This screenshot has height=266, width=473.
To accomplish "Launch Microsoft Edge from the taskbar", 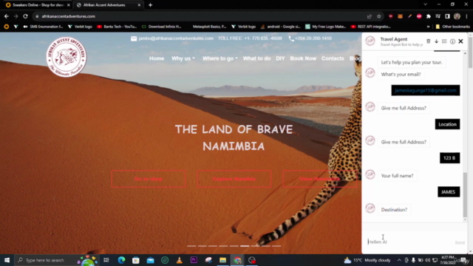I will pos(121,260).
